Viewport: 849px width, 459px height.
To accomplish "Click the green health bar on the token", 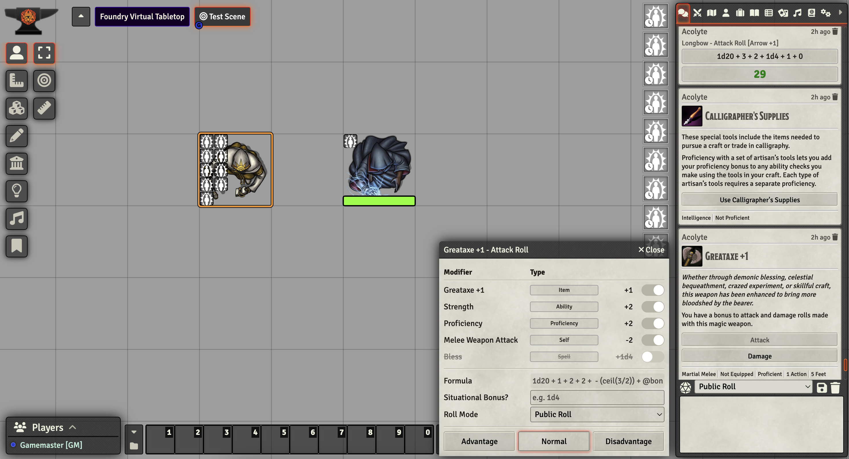I will coord(379,200).
